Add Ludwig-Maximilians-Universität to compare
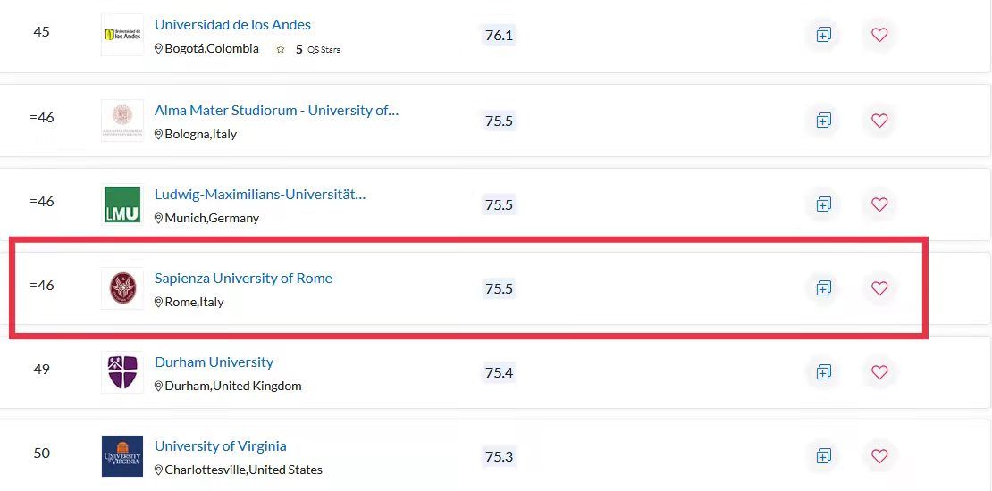The width and height of the screenshot is (992, 491). click(823, 204)
